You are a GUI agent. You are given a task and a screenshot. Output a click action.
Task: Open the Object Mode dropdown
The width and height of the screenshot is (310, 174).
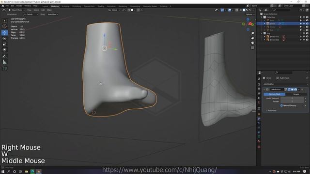pyautogui.click(x=16, y=10)
